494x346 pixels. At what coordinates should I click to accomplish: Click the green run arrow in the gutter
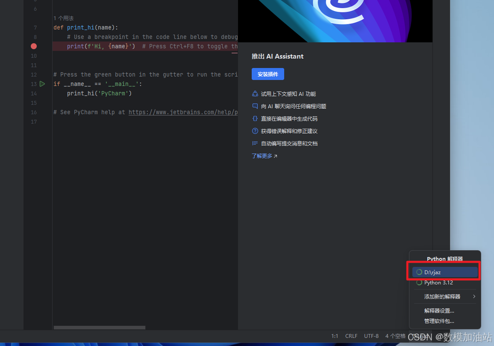point(42,84)
